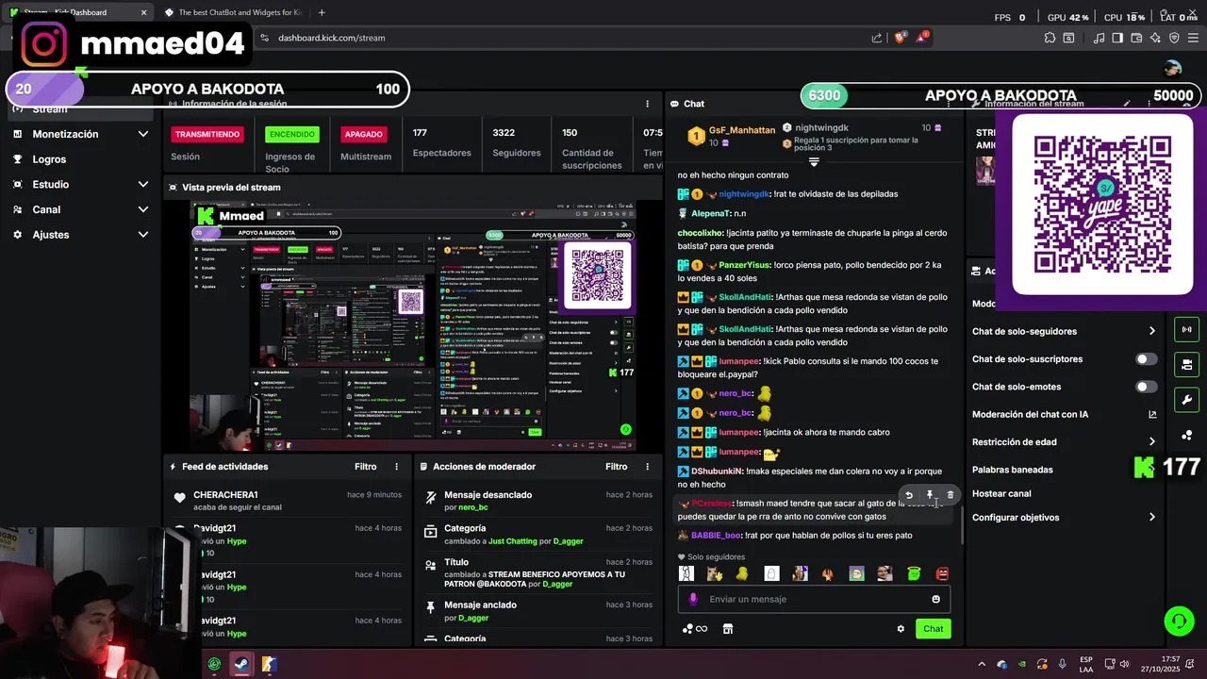1207x679 pixels.
Task: Click Enviar un mensaje input field
Action: coord(814,599)
